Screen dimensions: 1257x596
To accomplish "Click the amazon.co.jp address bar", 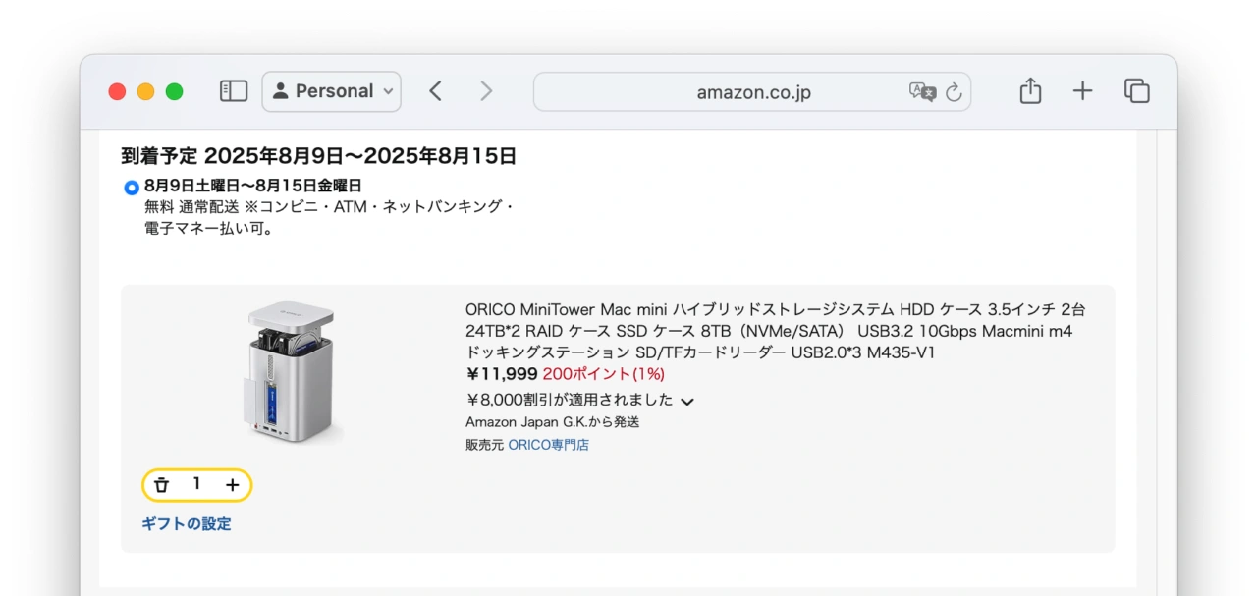I will click(x=752, y=90).
